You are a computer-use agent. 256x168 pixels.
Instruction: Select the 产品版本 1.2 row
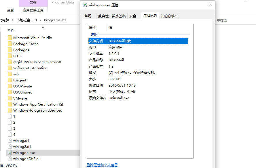[x=138, y=66]
